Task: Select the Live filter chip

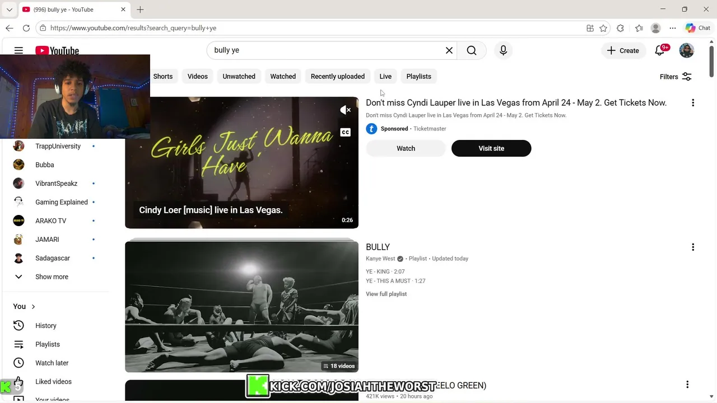Action: coord(385,77)
